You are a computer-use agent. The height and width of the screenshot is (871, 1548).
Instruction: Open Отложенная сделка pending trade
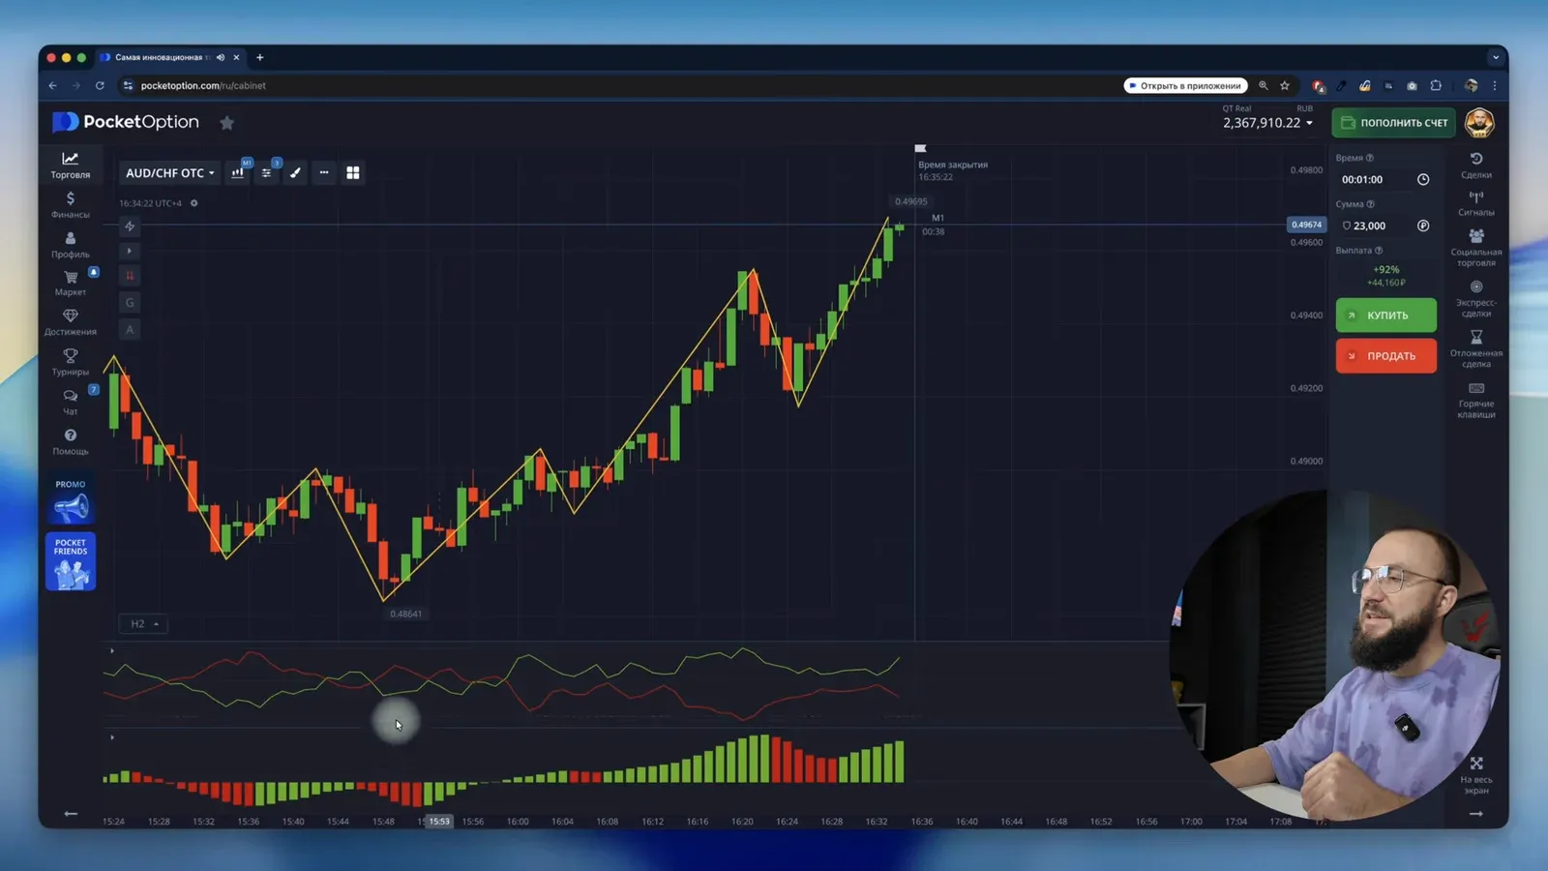point(1475,349)
